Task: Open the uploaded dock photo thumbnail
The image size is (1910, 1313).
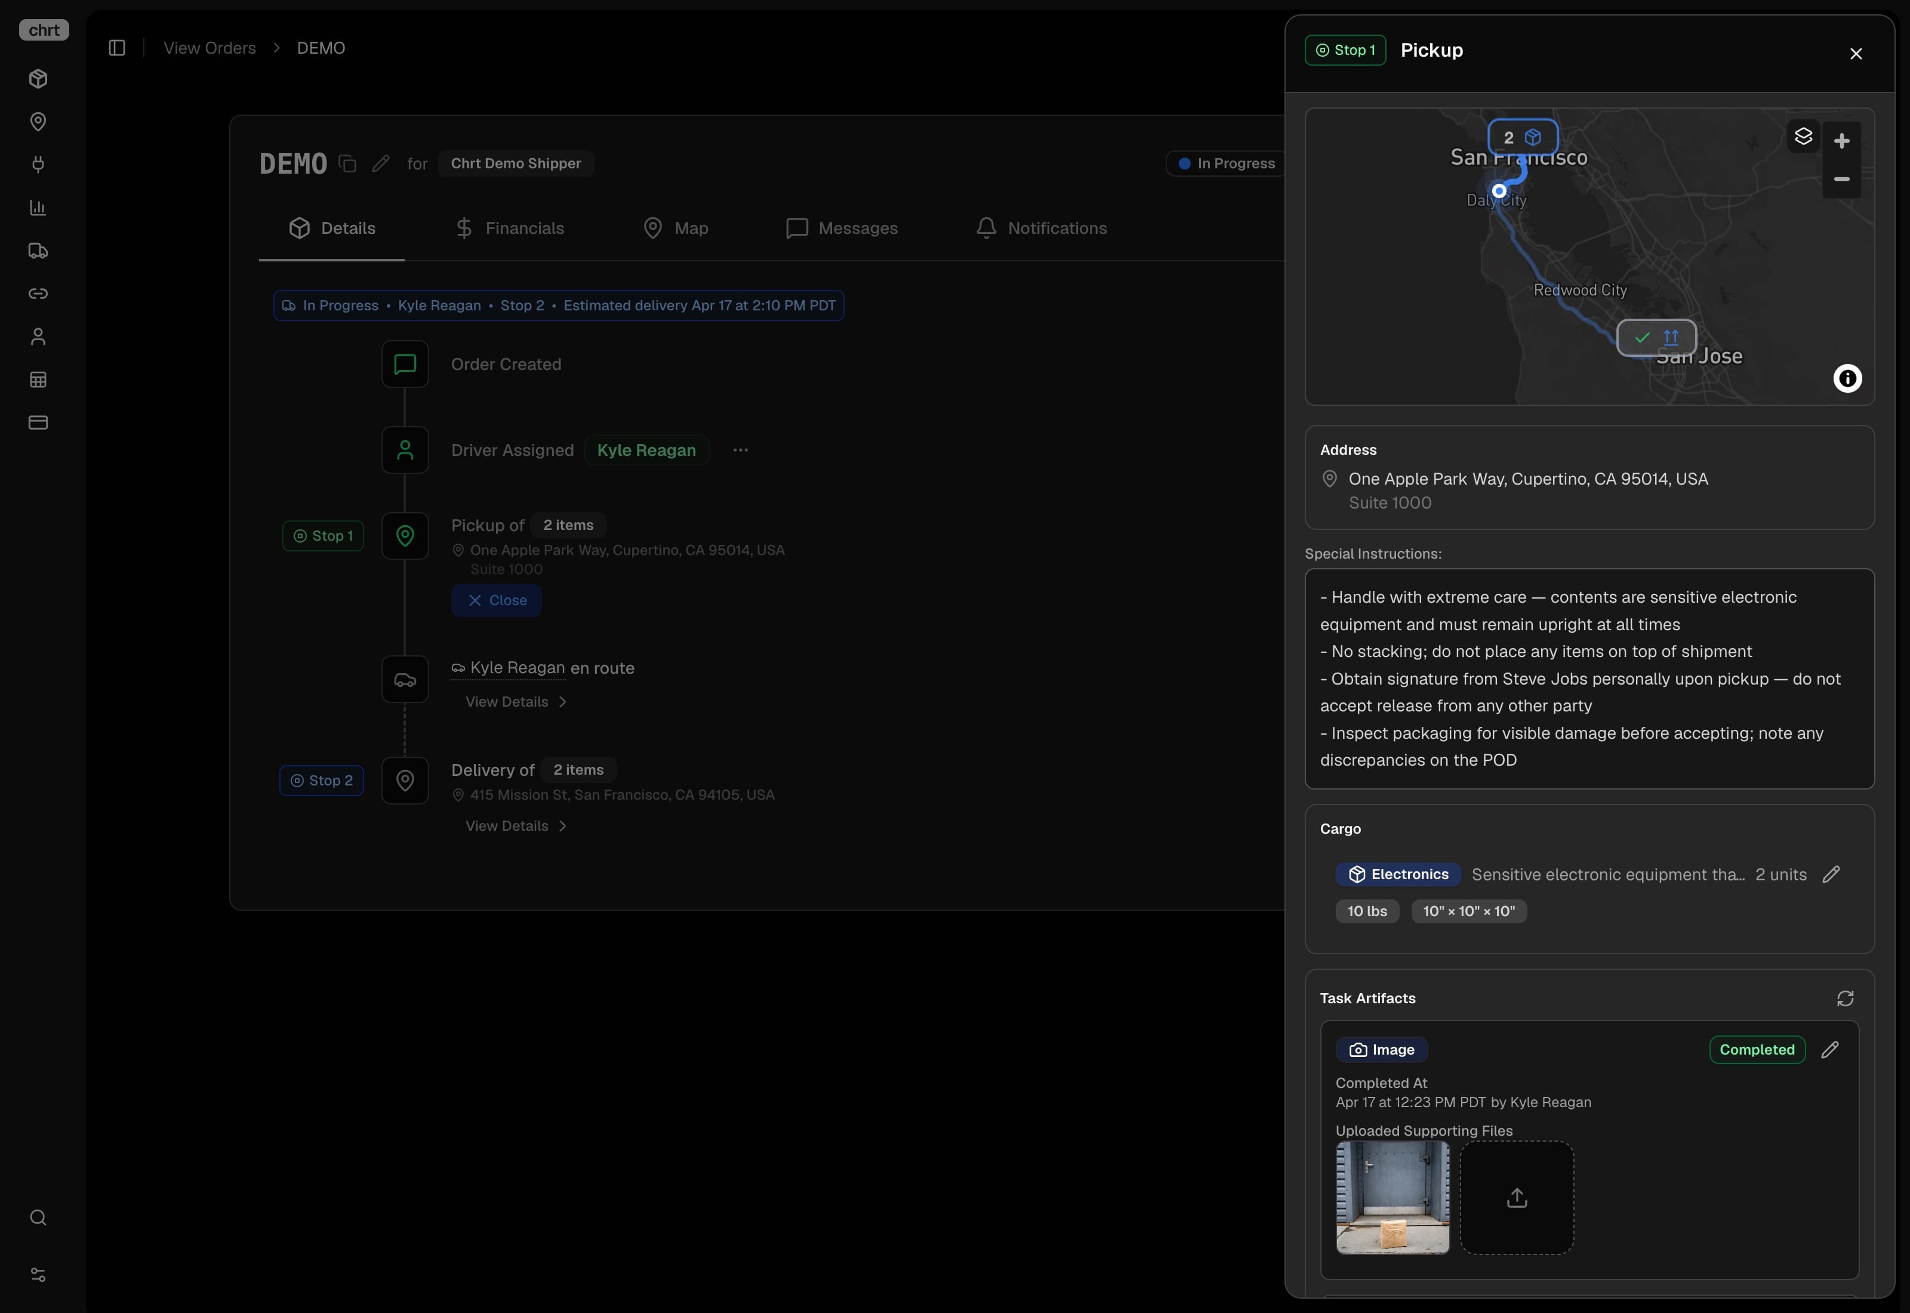Action: tap(1392, 1198)
